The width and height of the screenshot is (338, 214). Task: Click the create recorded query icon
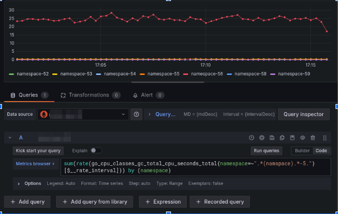click(x=262, y=138)
